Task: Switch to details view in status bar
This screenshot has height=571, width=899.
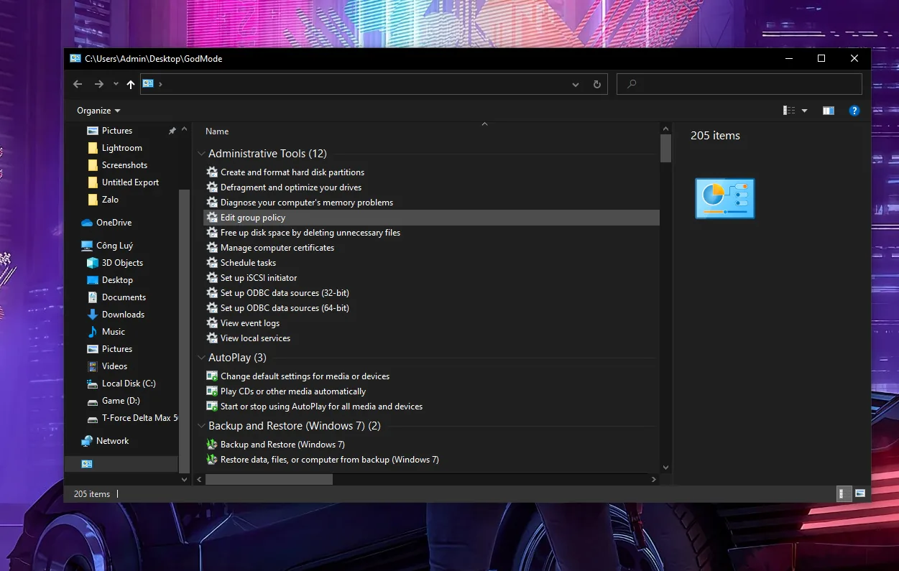Action: [844, 493]
